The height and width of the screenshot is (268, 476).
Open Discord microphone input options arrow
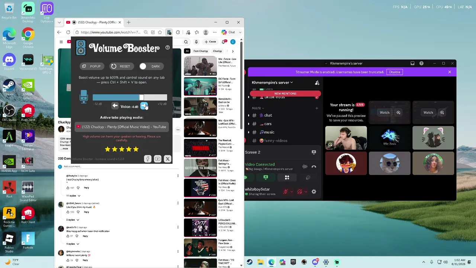point(292,192)
